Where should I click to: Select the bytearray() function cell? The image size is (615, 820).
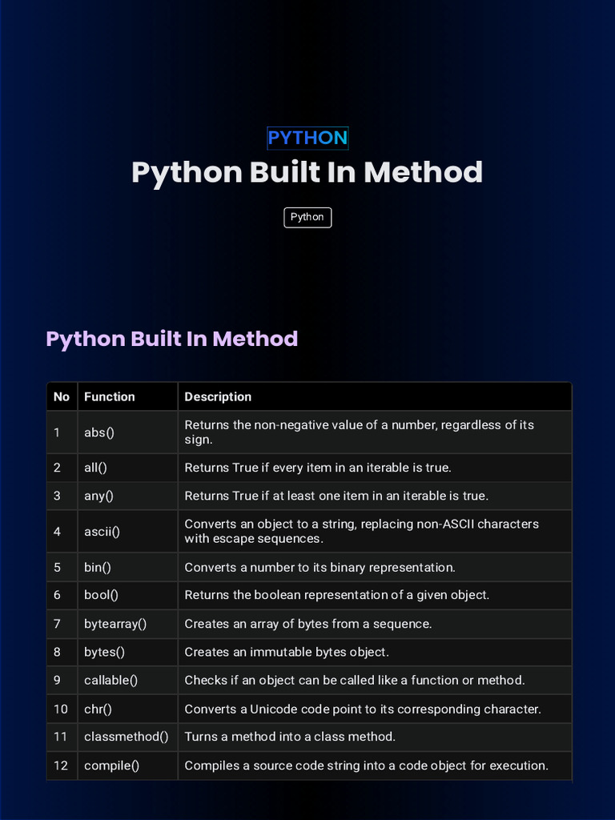(x=115, y=624)
